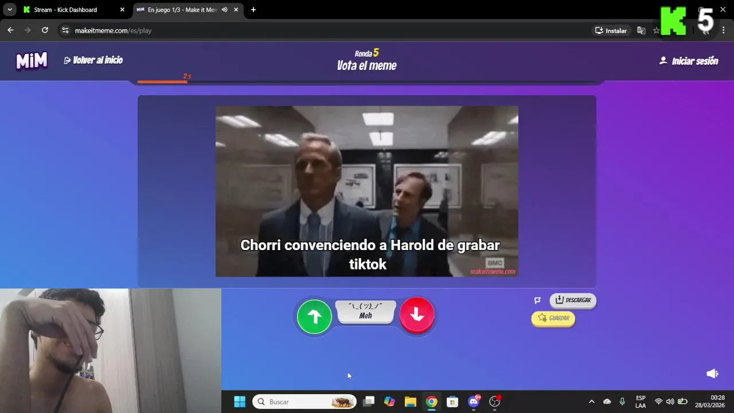Switch ESP LAA input language
The image size is (734, 413).
pyautogui.click(x=641, y=402)
